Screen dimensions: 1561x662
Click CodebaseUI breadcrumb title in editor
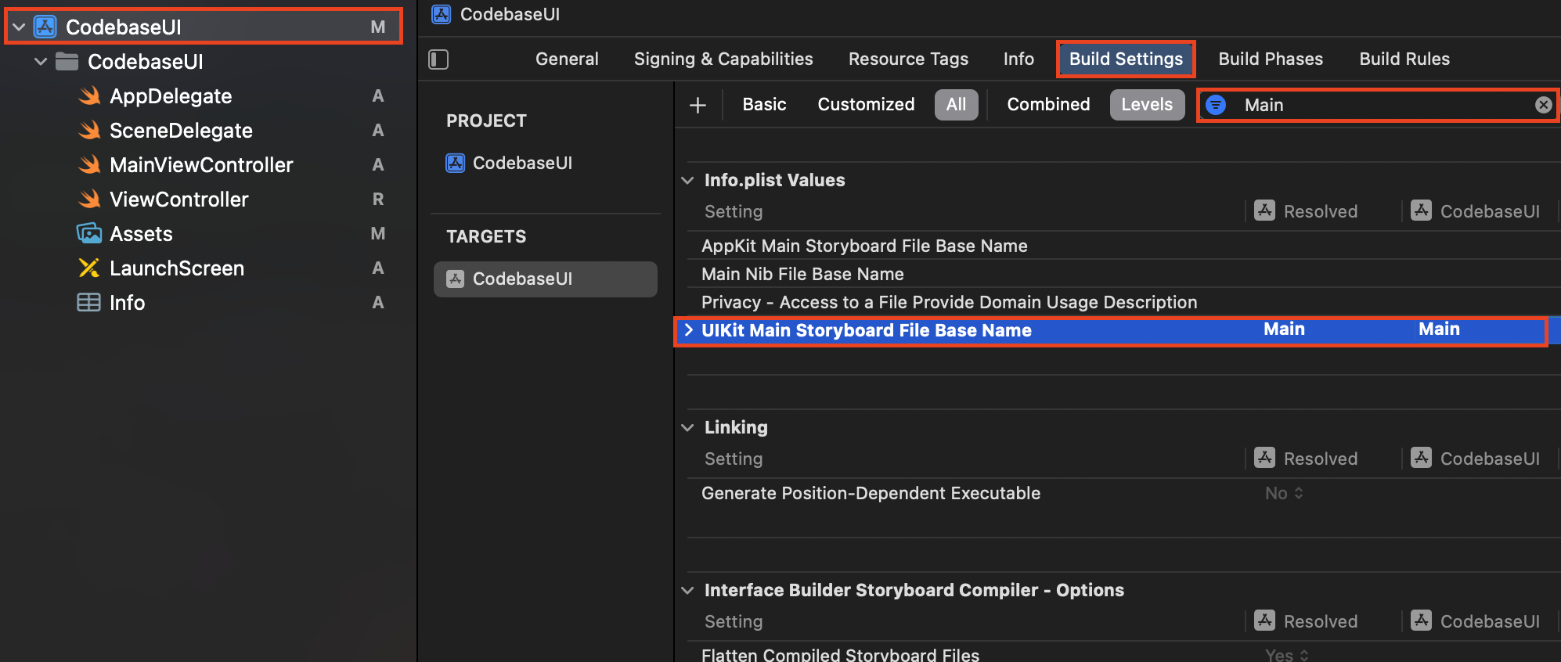510,14
